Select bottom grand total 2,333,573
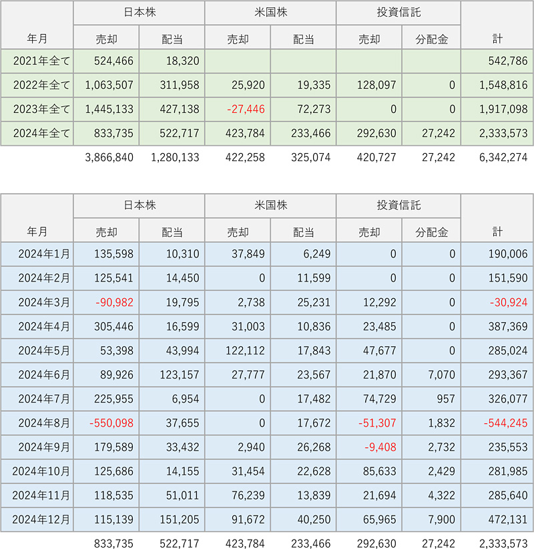 pos(503,544)
